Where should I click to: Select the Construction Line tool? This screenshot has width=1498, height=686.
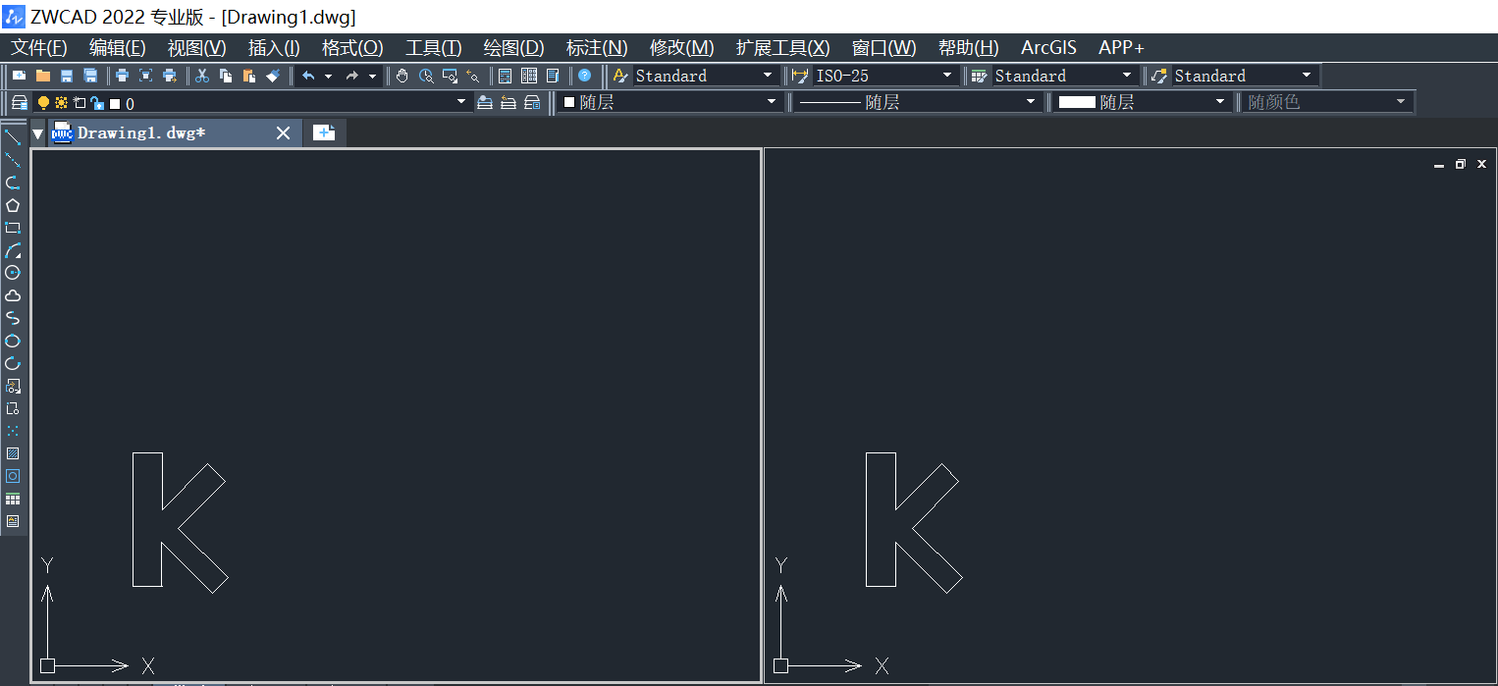pyautogui.click(x=13, y=160)
